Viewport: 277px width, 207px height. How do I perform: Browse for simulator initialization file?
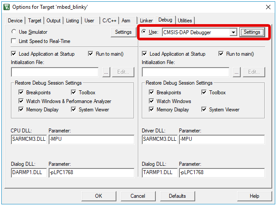pos(106,72)
